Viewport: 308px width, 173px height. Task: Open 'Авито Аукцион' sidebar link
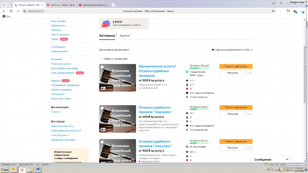(x=60, y=35)
